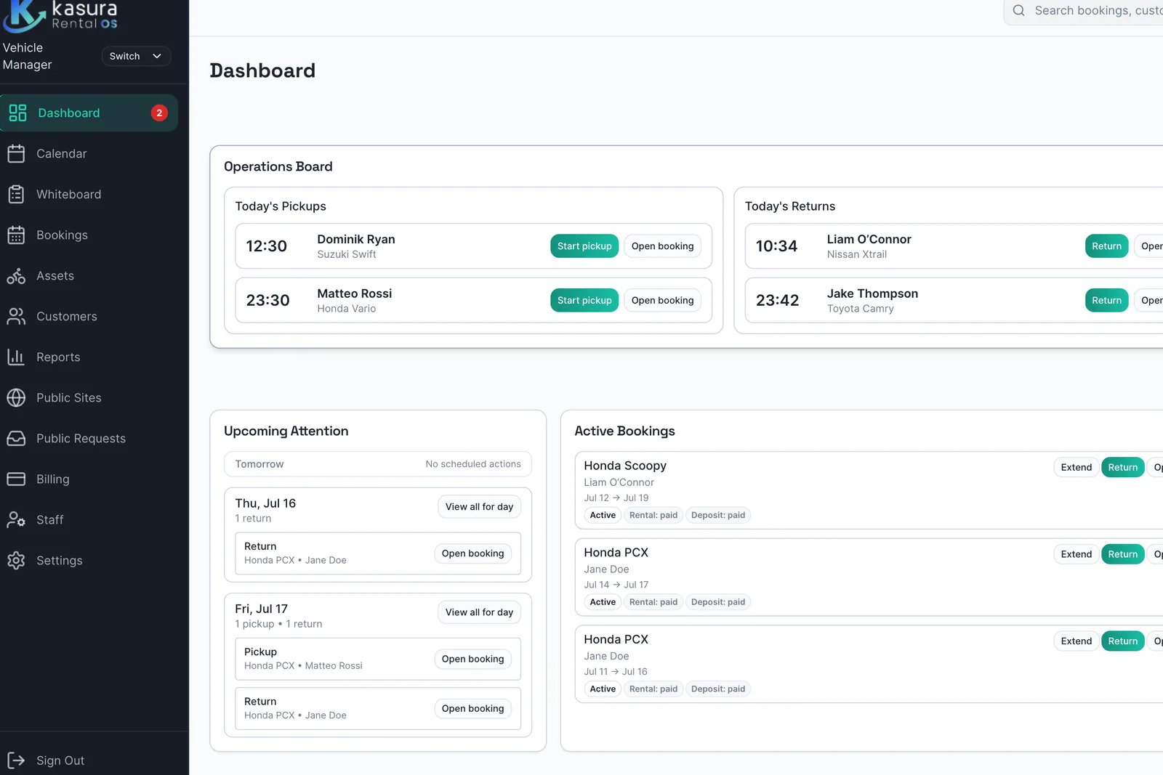Go to the Staff page
The image size is (1163, 775).
(89, 519)
